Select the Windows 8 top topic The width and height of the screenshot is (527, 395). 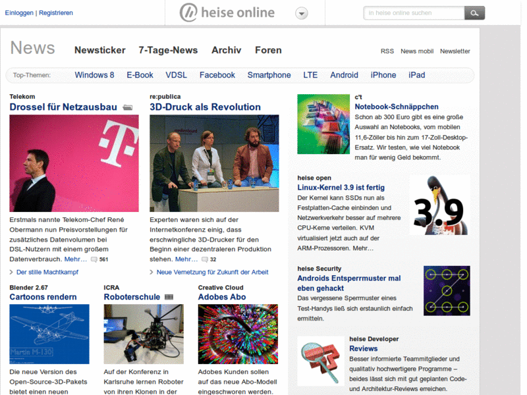click(94, 75)
